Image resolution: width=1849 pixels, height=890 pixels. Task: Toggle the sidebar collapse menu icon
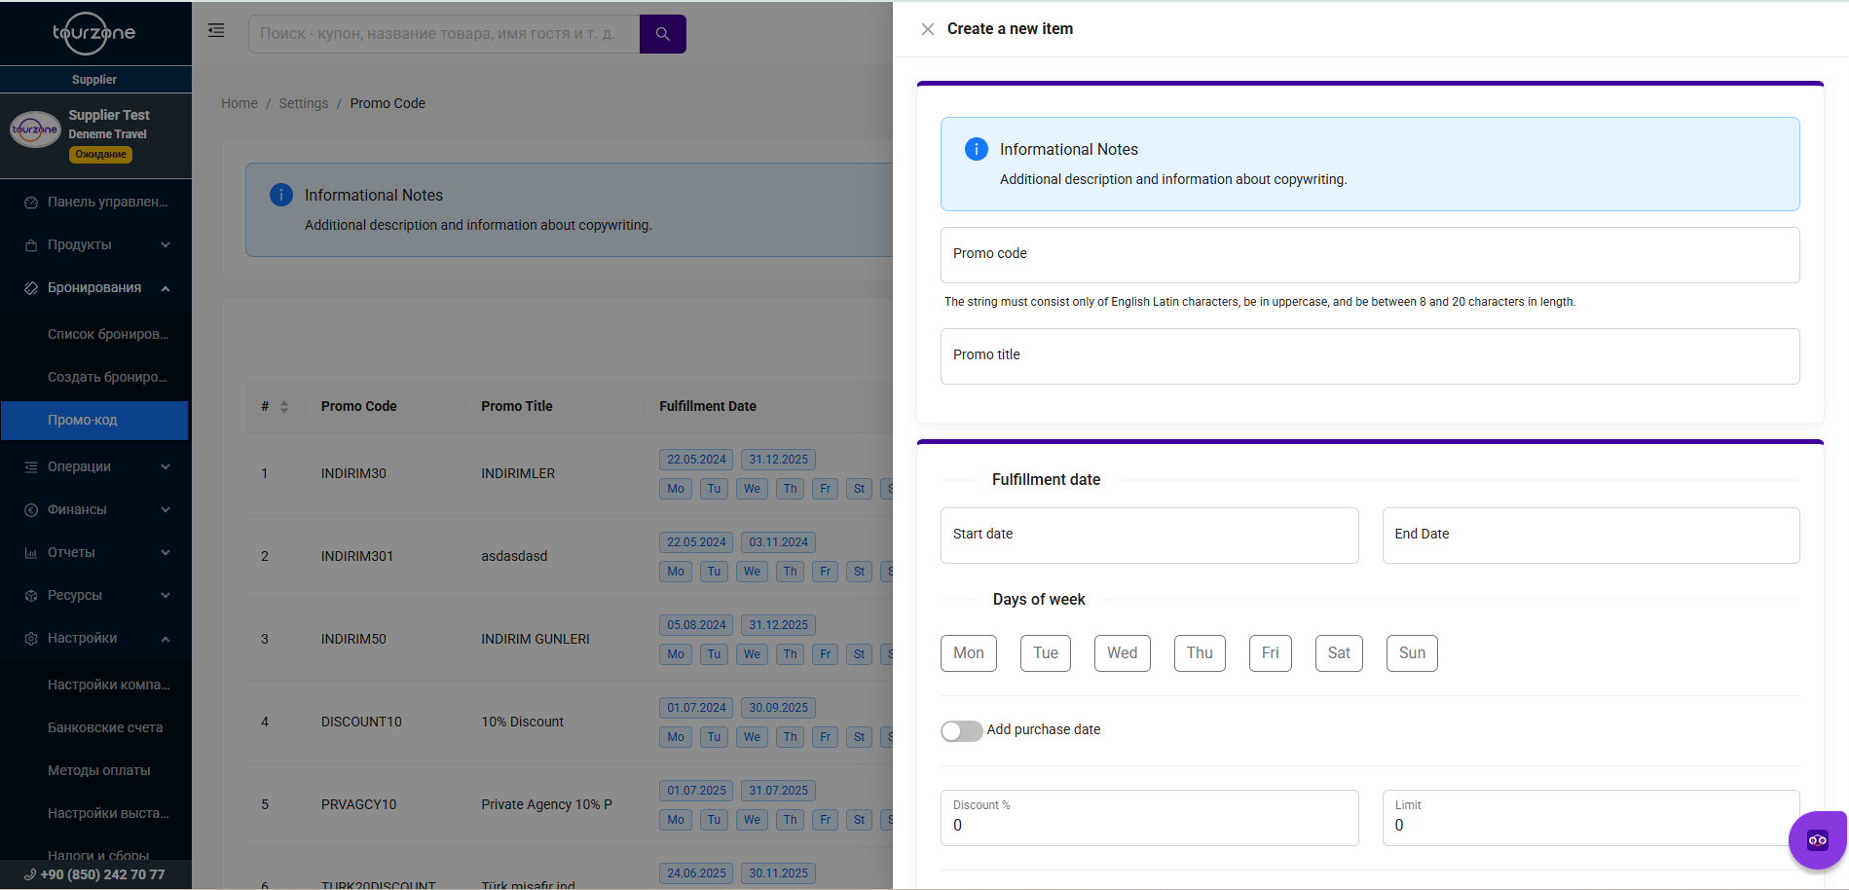pos(216,31)
